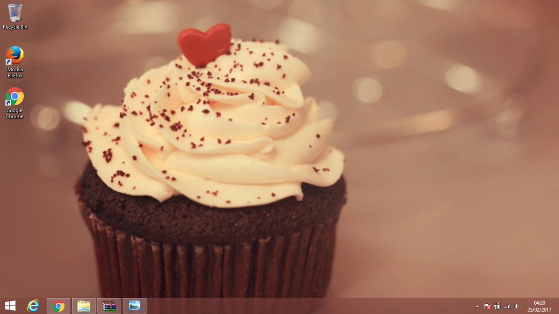Click the Recycle Bin label text

pos(15,27)
